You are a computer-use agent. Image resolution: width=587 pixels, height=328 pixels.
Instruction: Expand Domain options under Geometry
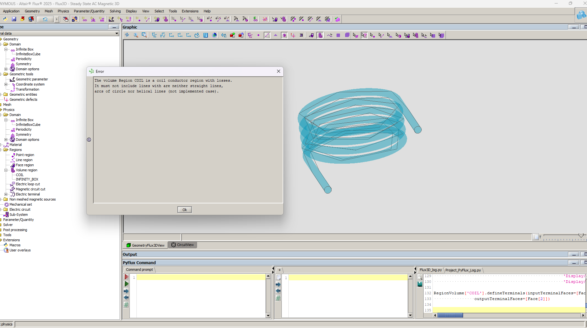pos(6,69)
